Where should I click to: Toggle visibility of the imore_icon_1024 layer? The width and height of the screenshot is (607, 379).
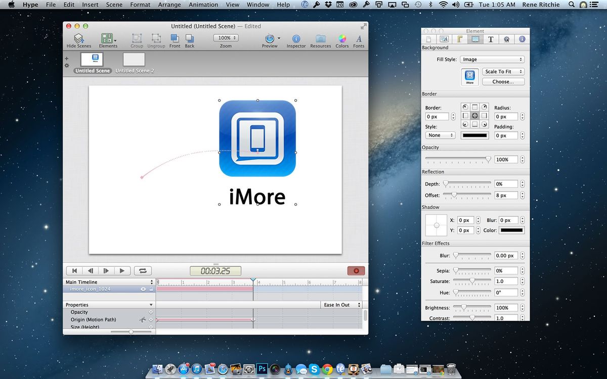(x=143, y=289)
